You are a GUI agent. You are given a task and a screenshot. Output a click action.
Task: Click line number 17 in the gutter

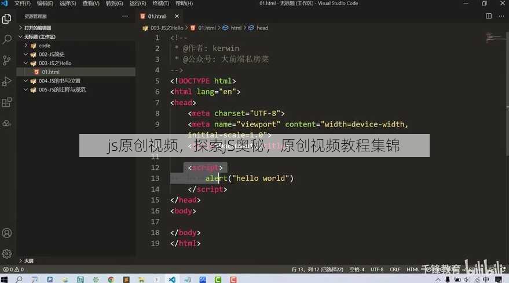pyautogui.click(x=155, y=222)
